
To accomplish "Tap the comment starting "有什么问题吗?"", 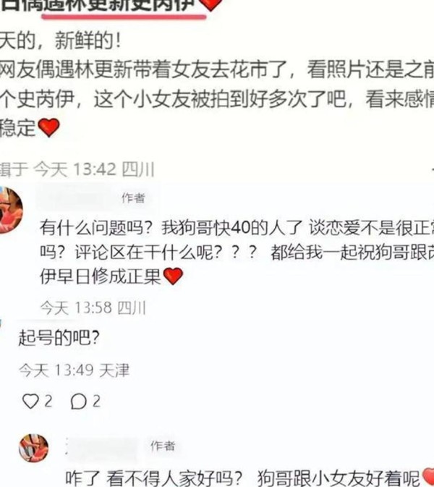I will pos(237,252).
